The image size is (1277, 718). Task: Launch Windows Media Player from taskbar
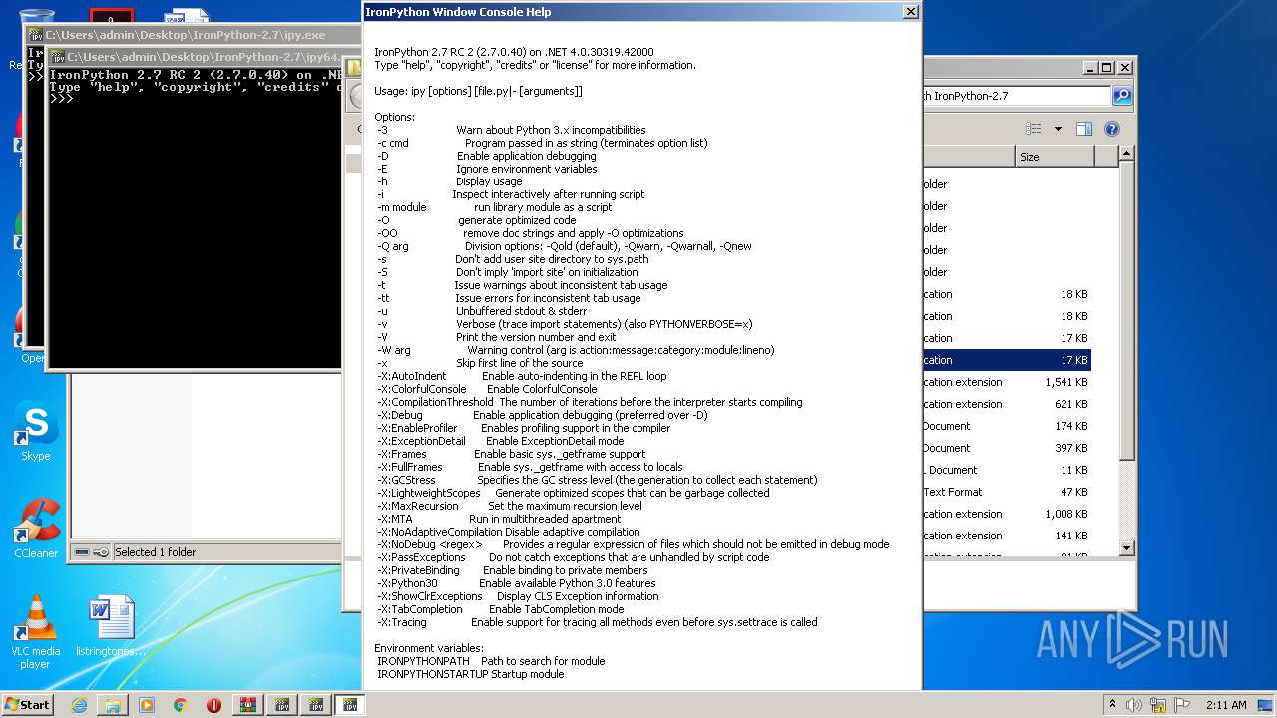pos(147,705)
